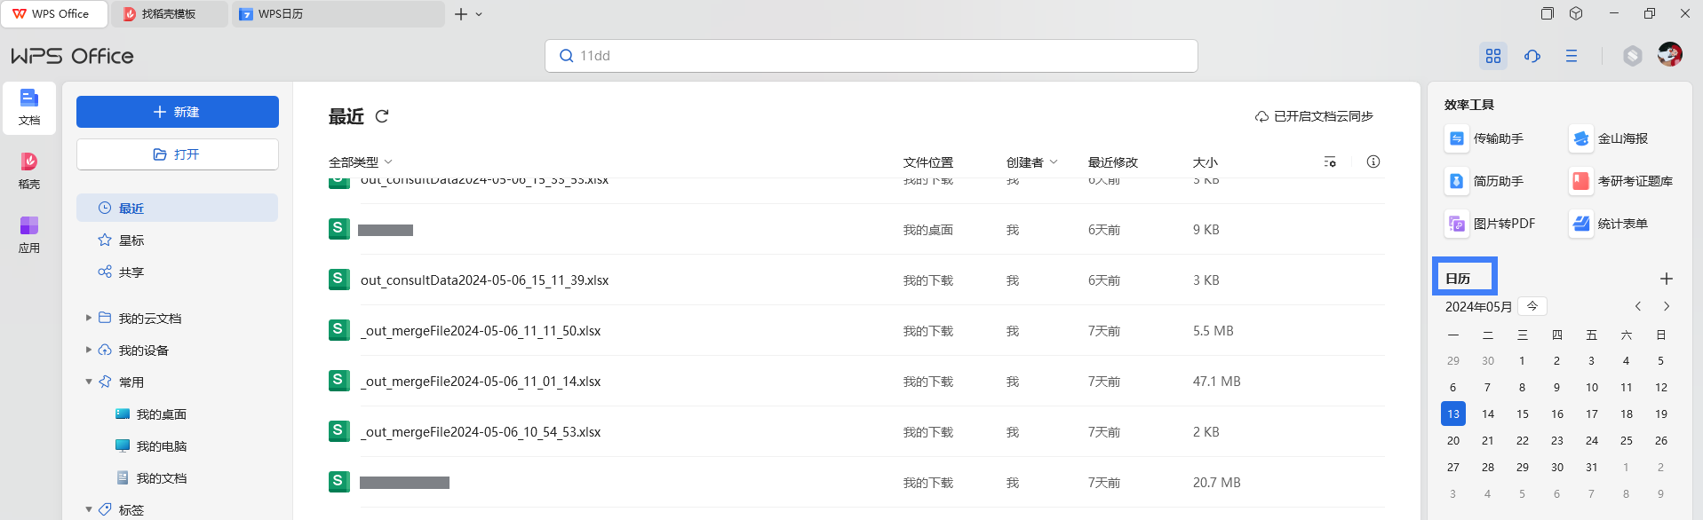Select 最近 in the navigation list
The width and height of the screenshot is (1703, 520).
178,208
